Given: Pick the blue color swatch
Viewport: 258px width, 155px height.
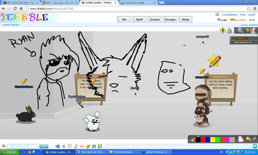Looking at the screenshot, I should (x=208, y=140).
